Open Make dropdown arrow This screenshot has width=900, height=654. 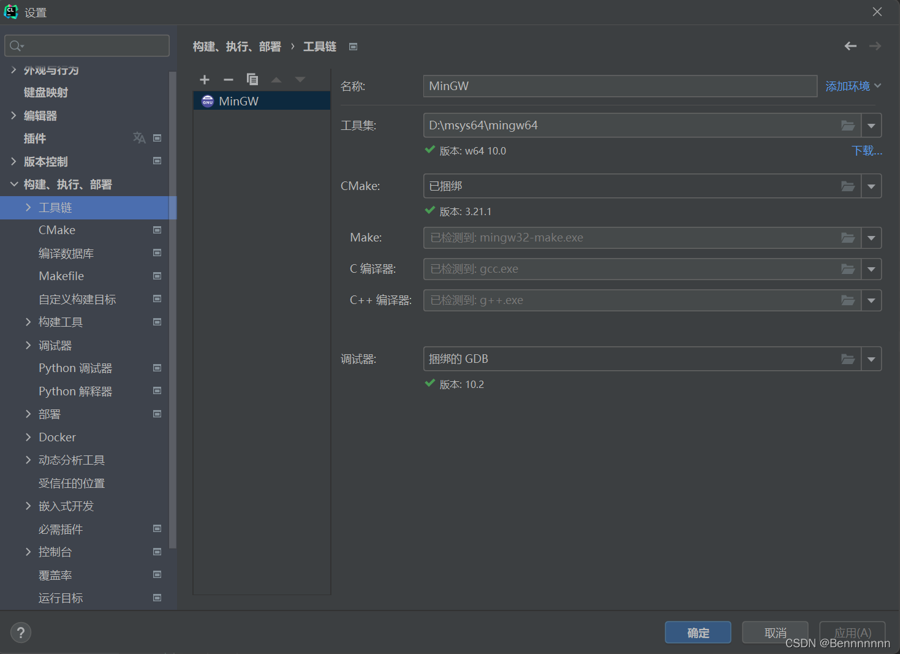871,238
